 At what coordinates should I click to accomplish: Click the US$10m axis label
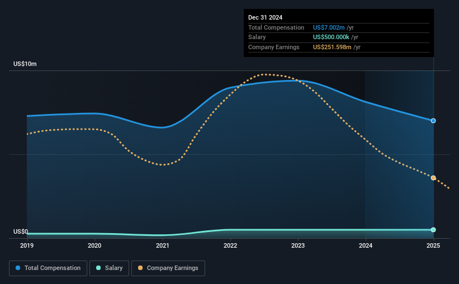pyautogui.click(x=25, y=64)
